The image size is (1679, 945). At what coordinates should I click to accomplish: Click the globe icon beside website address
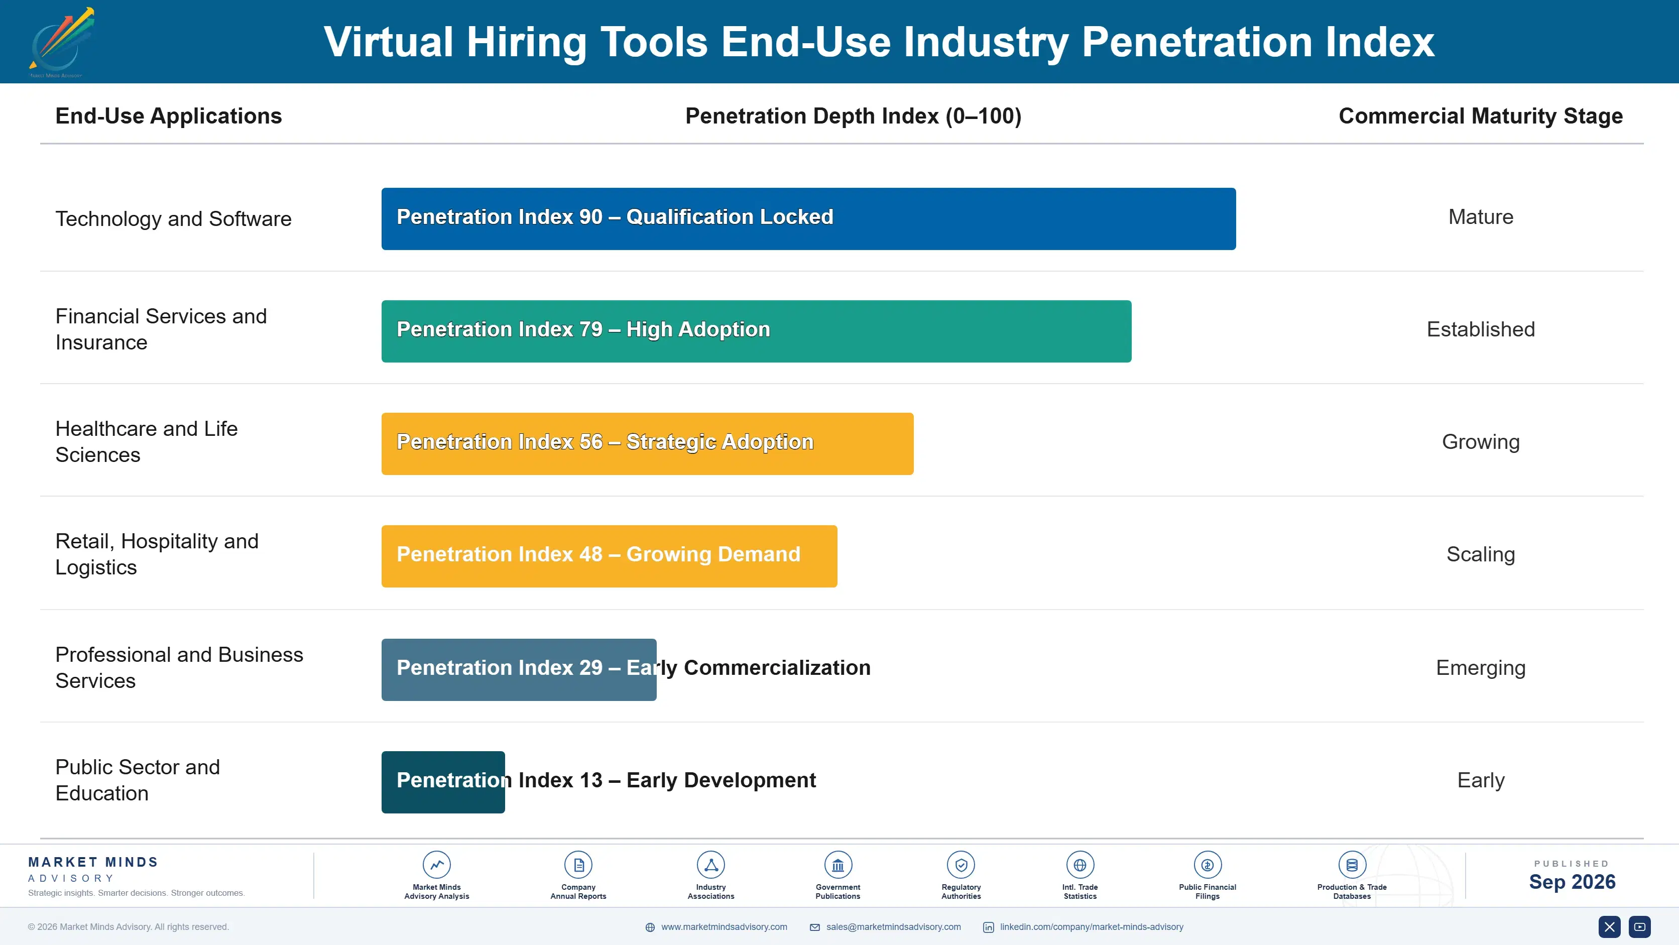650,927
